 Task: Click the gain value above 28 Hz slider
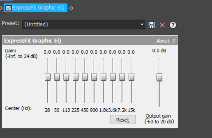[x=47, y=52]
